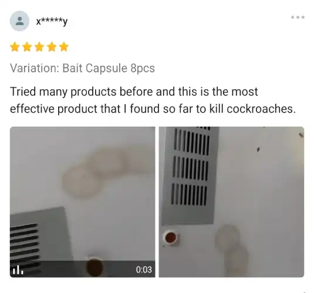Select the fourth rating star
Viewport: 314px width, 293px height.
(52, 47)
